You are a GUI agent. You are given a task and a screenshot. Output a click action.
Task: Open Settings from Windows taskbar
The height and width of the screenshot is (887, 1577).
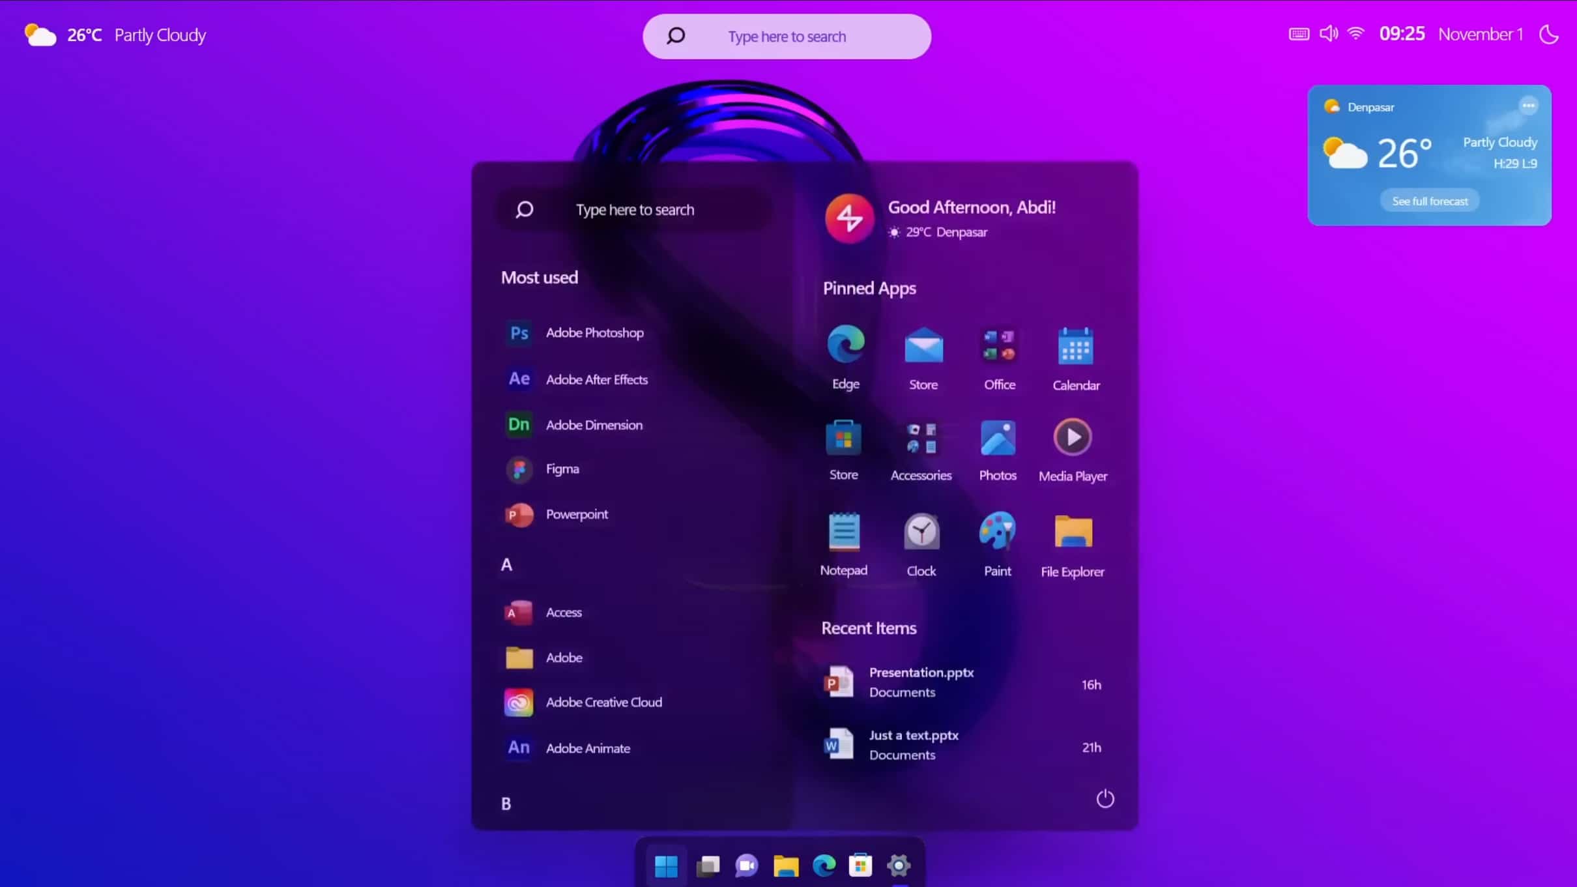[x=899, y=865]
